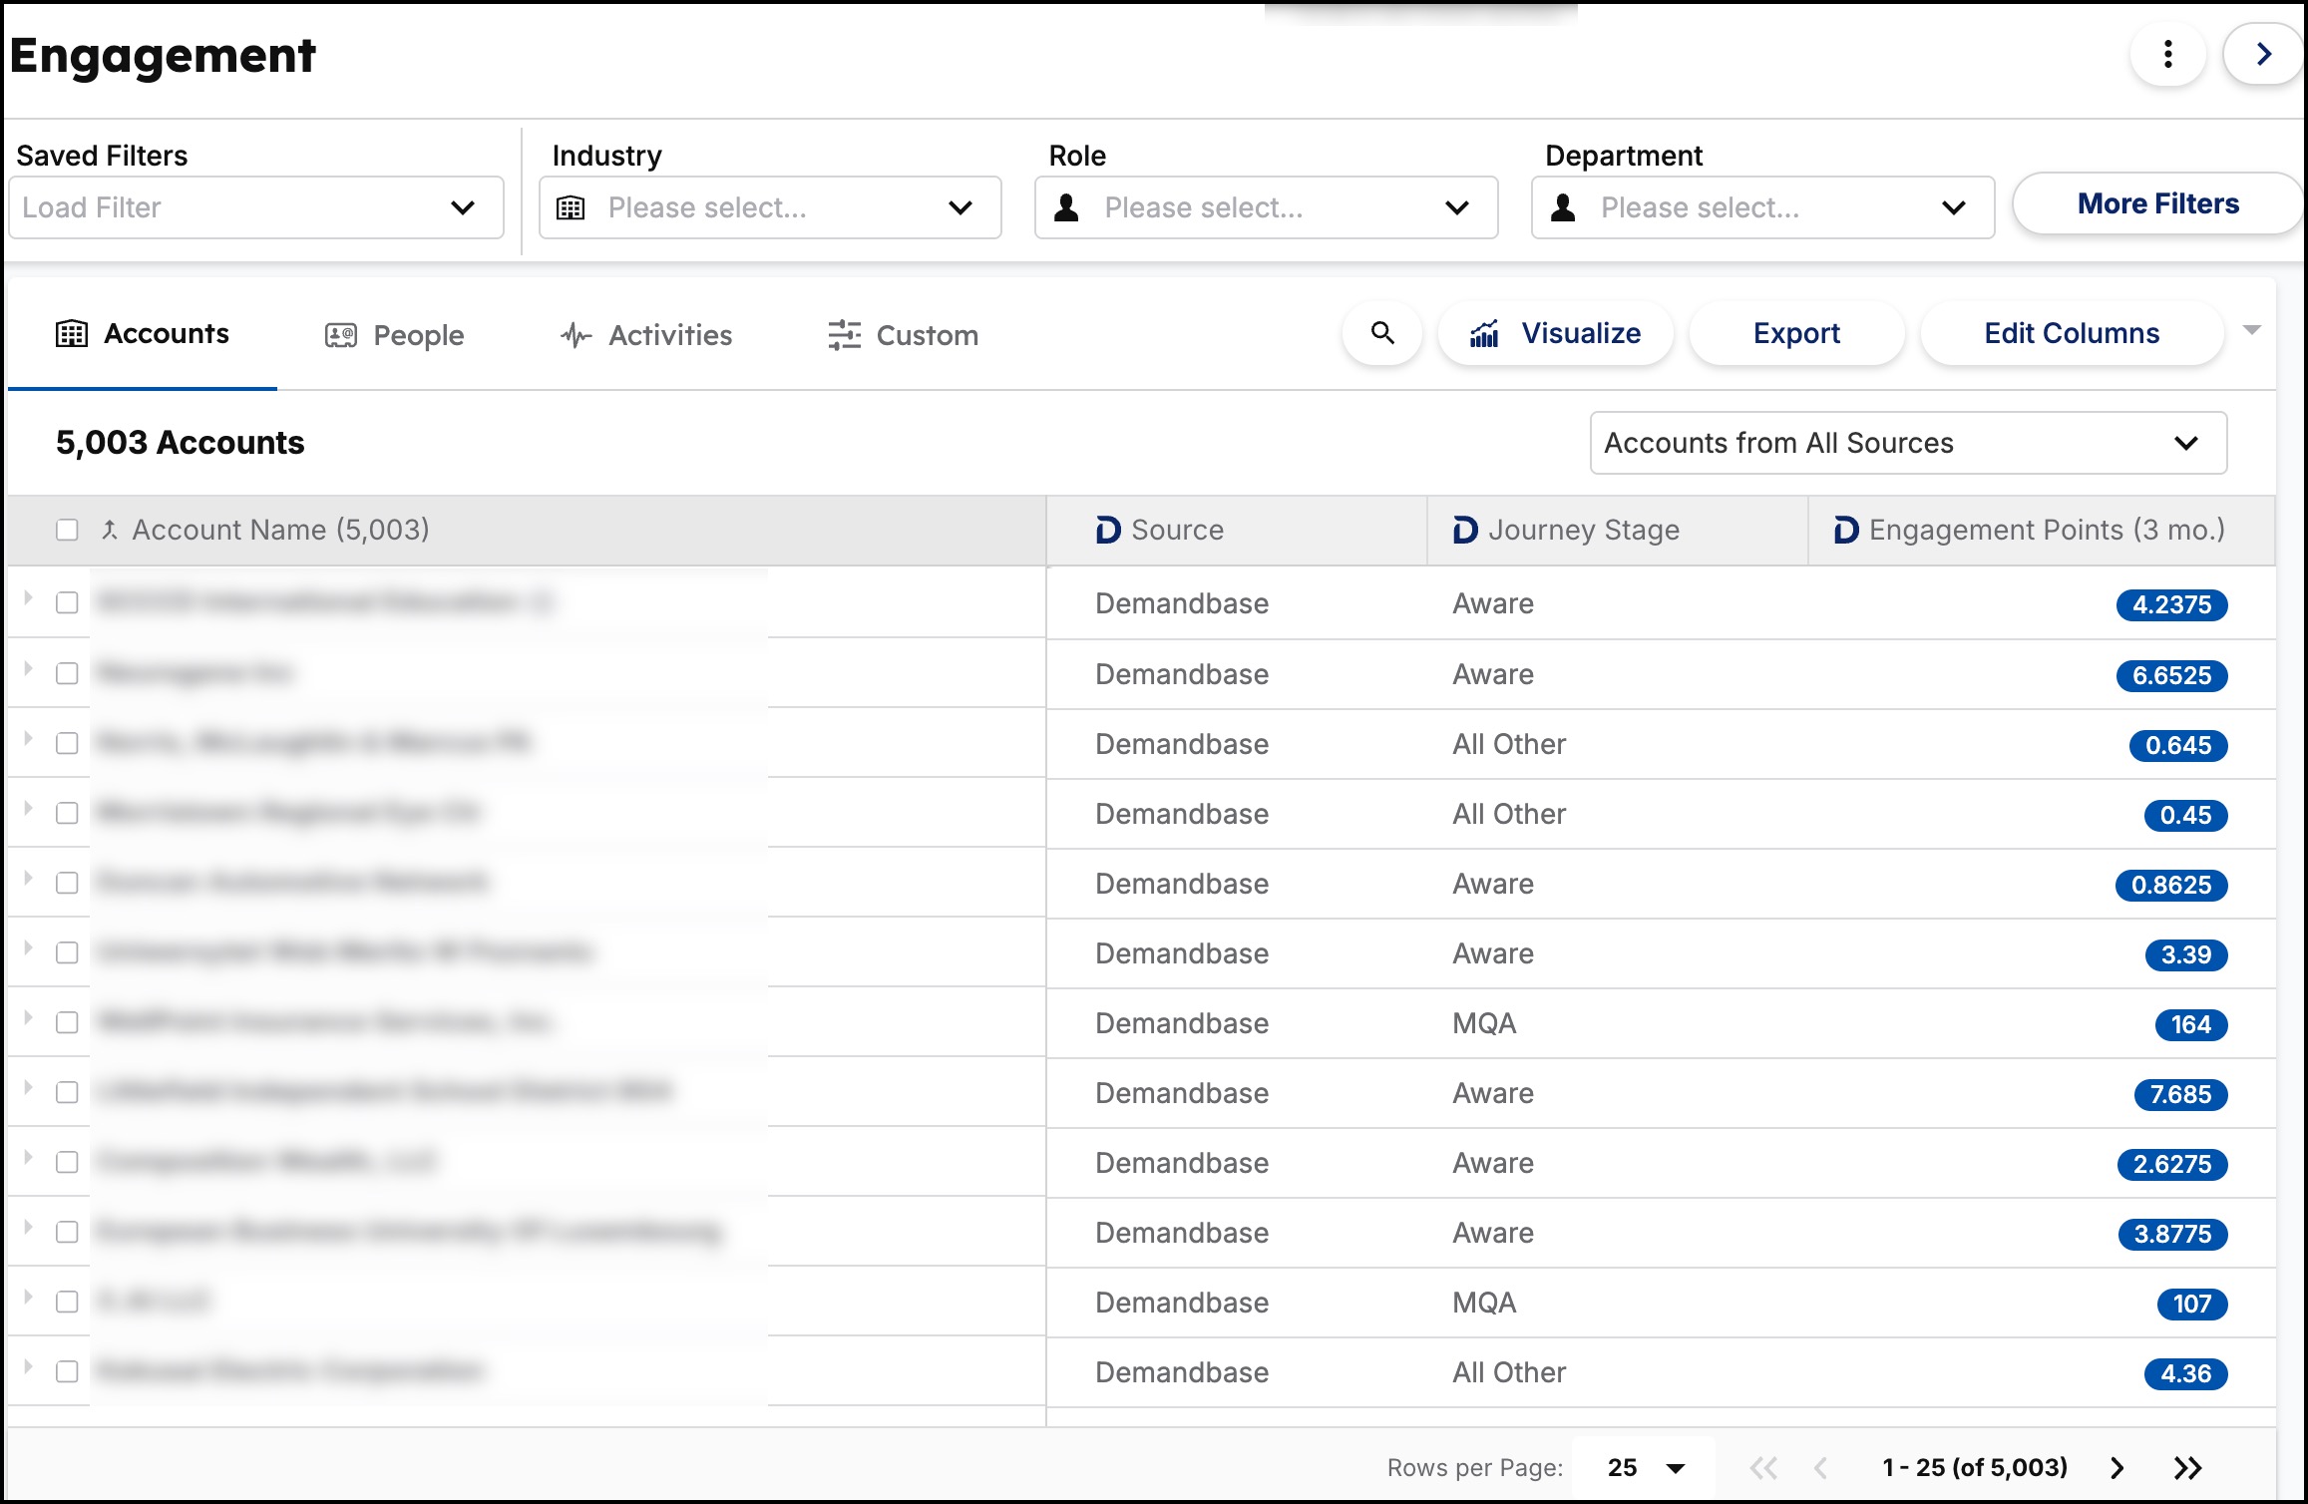Viewport: 2308px width, 1504px height.
Task: Switch to the Custom tab
Action: coord(904,335)
